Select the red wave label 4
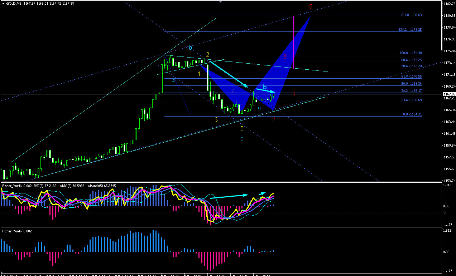Viewport: 456px width, 276px height. (293, 94)
